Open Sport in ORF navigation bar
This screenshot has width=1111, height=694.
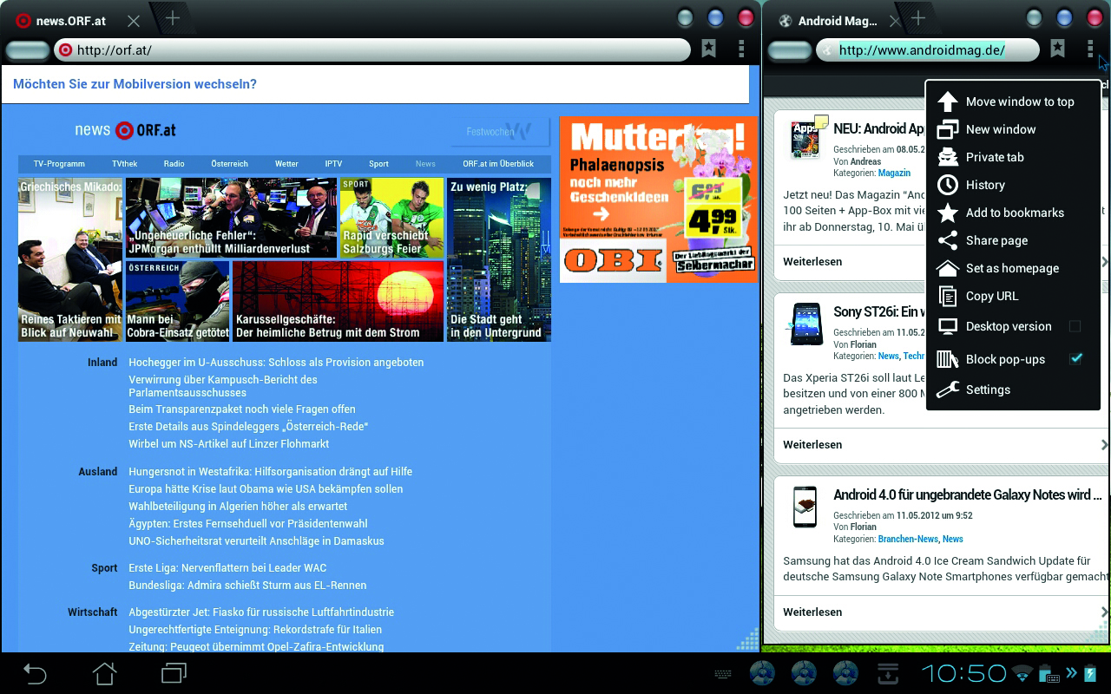click(378, 164)
